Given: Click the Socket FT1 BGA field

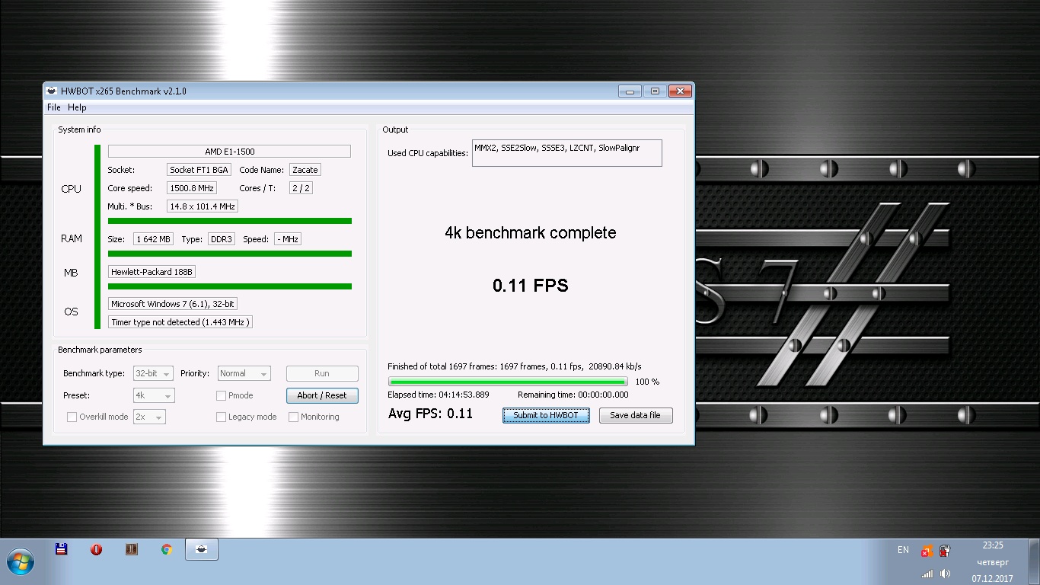Looking at the screenshot, I should click(199, 170).
